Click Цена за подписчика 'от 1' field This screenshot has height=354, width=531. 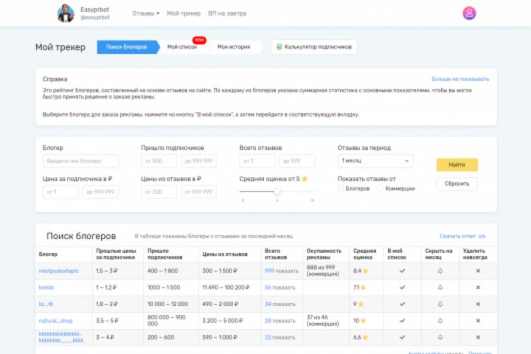tap(60, 192)
